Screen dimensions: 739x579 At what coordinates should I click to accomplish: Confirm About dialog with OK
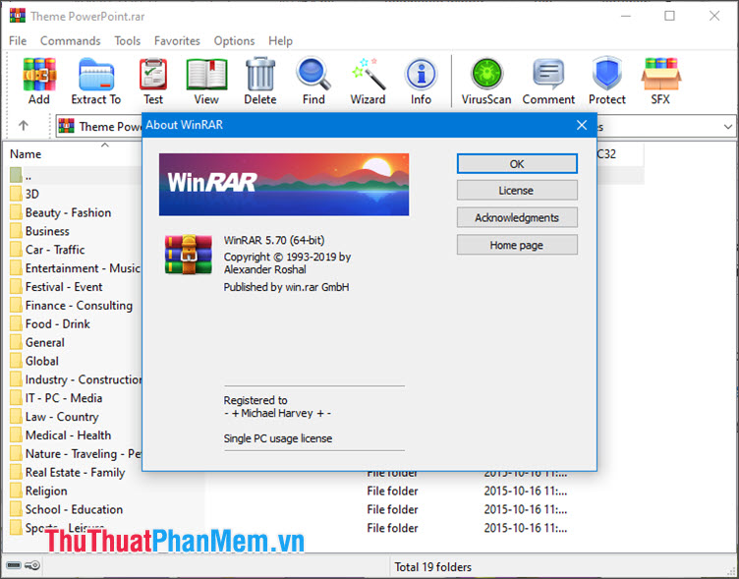click(517, 163)
